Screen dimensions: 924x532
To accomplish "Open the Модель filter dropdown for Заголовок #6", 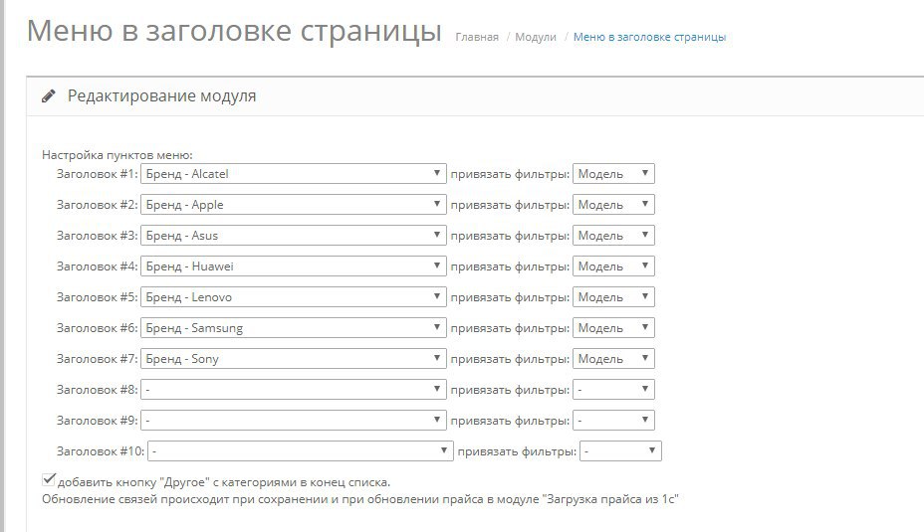I will 613,328.
